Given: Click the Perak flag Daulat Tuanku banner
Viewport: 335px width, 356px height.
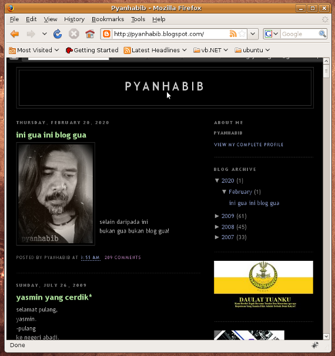Looking at the screenshot, I should (263, 284).
